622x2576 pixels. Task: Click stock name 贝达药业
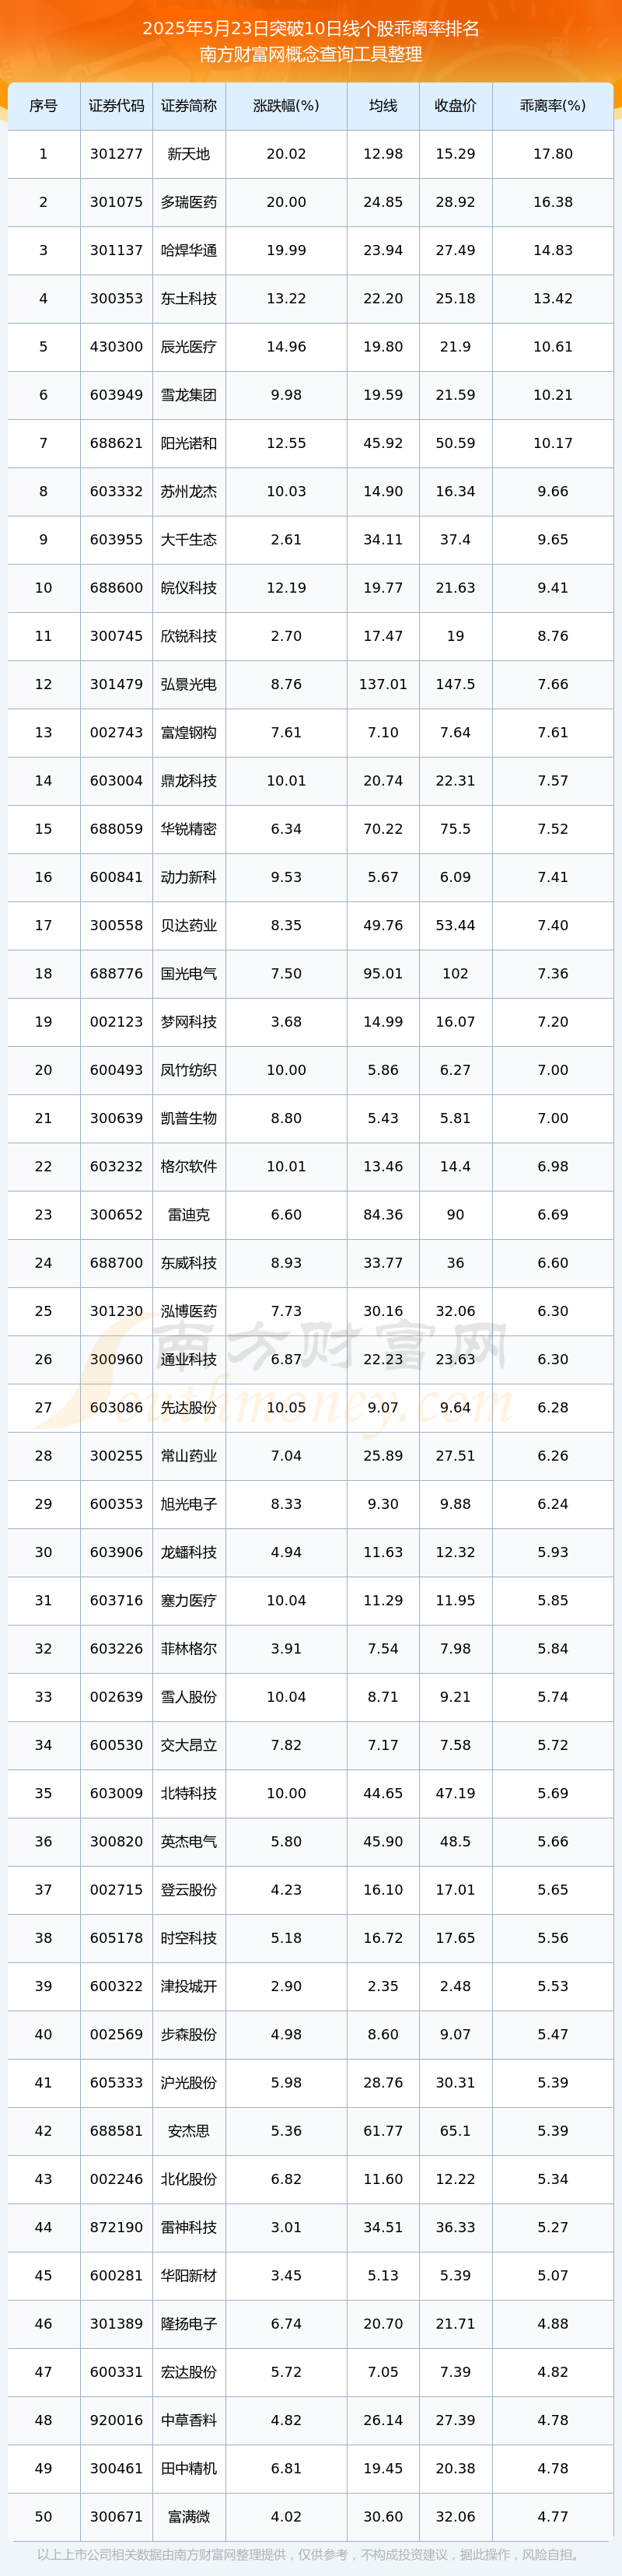pyautogui.click(x=189, y=925)
